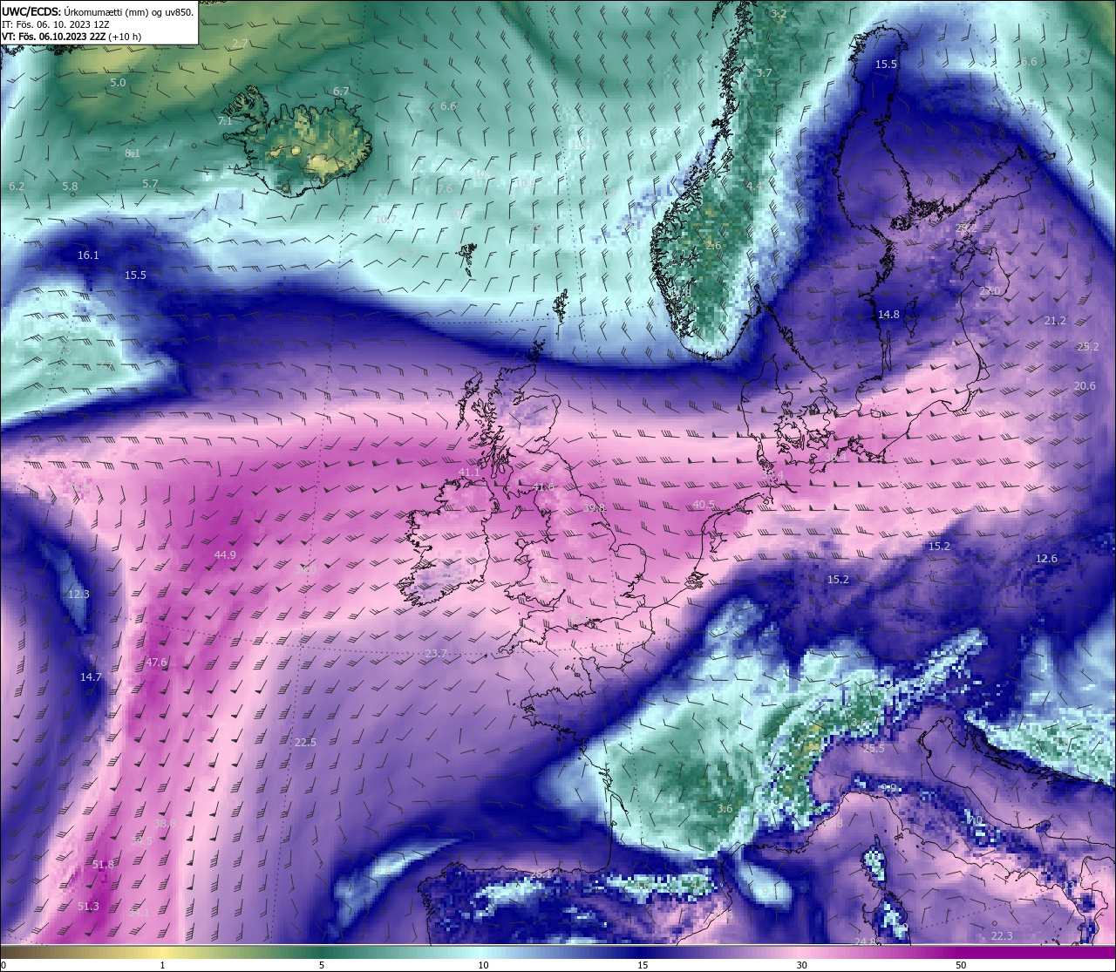
Task: Click the 25.2 value at the right edge
Action: [x=1088, y=347]
